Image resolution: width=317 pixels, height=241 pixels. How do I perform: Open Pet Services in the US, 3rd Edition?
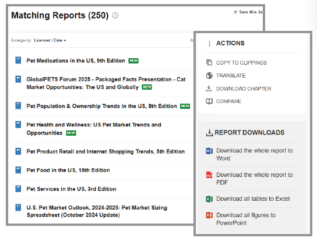coord(71,189)
